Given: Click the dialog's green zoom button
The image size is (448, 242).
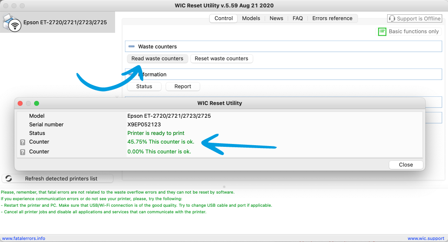Looking at the screenshot, I should [x=37, y=103].
